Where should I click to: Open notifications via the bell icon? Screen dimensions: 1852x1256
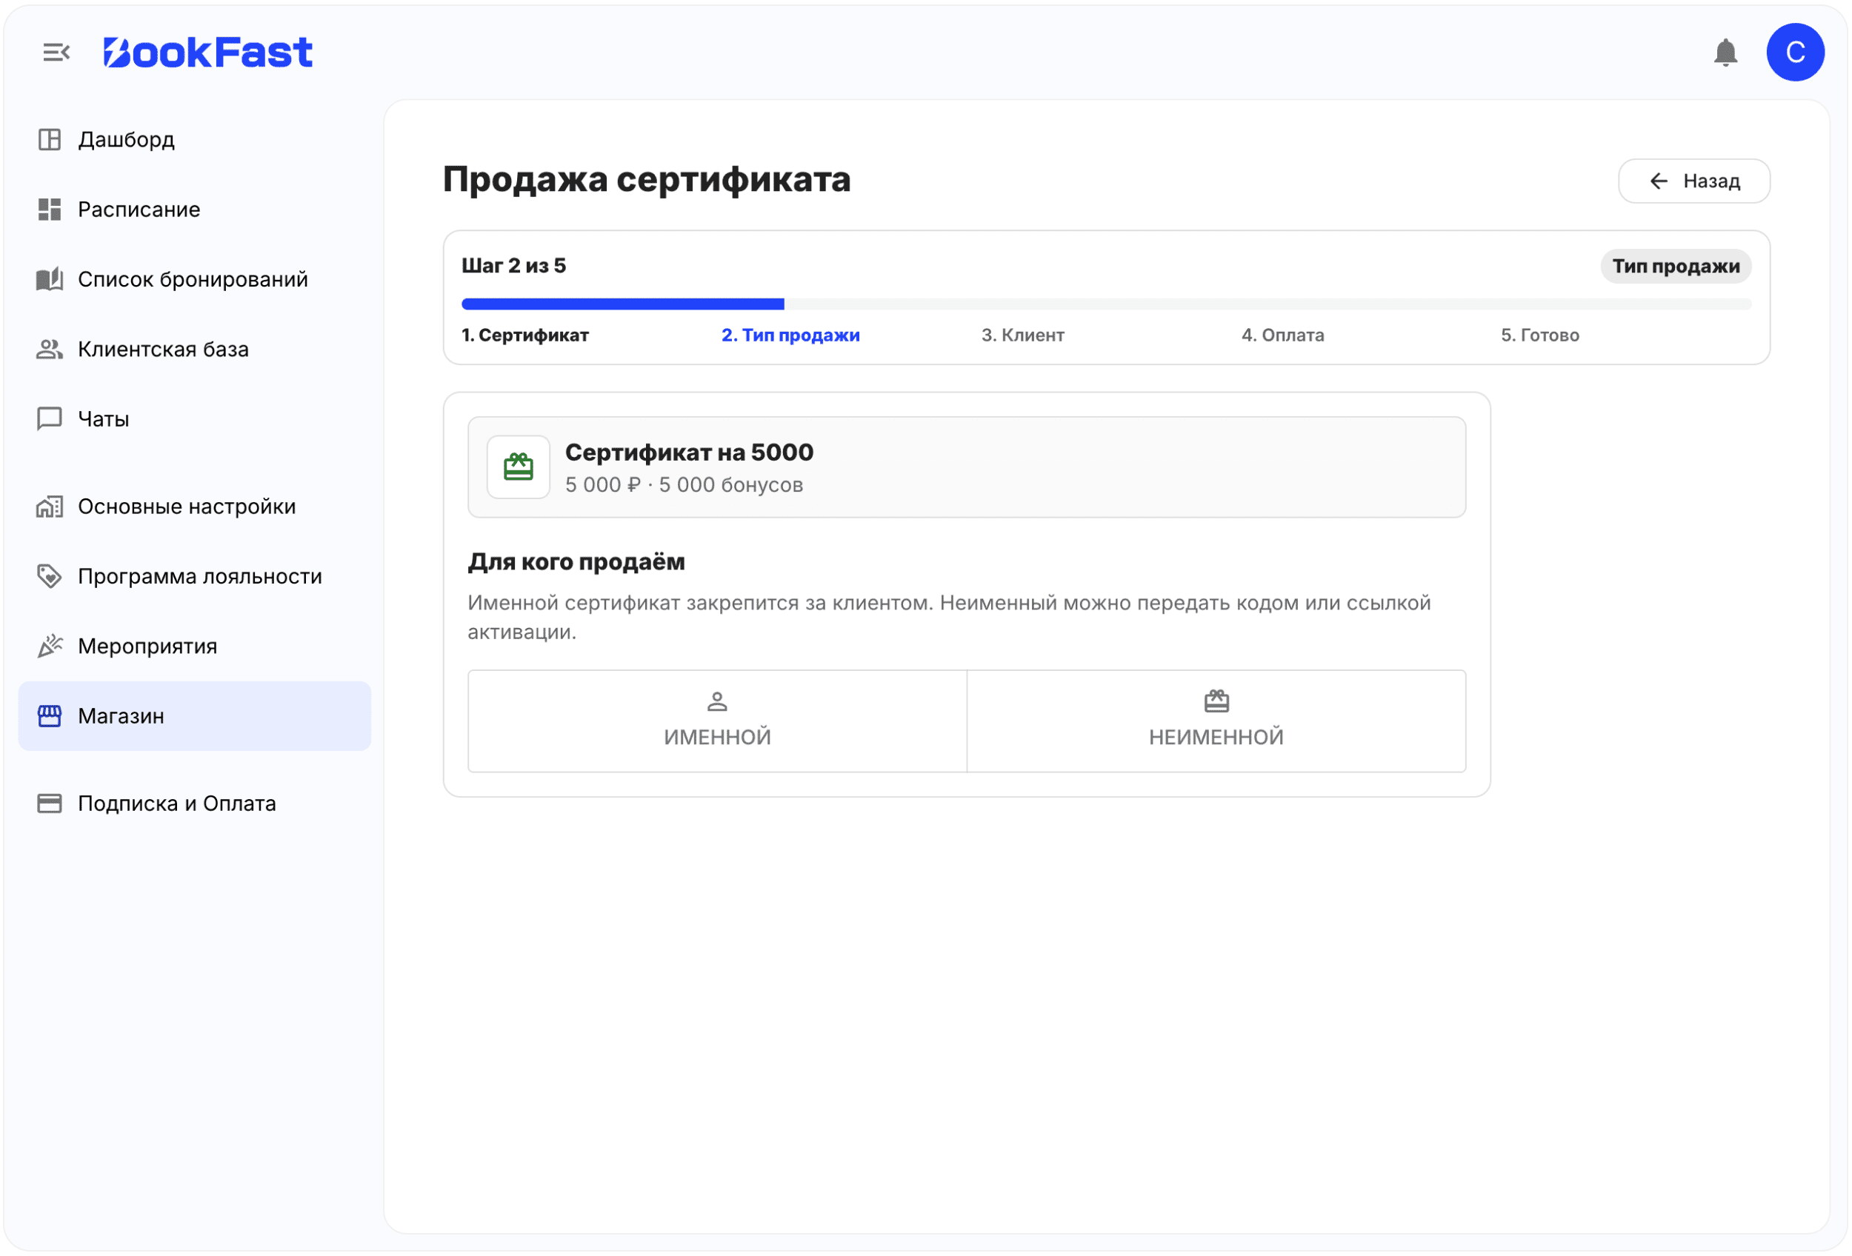pos(1725,53)
